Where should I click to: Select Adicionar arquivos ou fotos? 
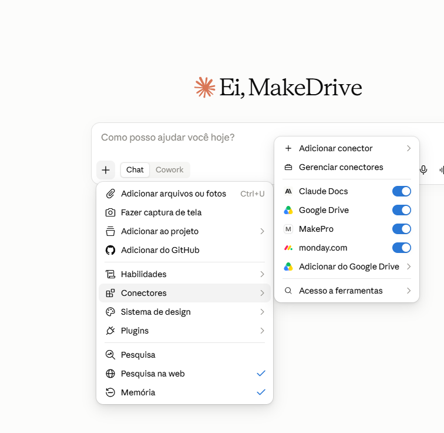(184, 194)
